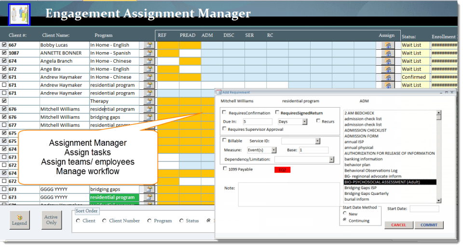Select Bridging Gaps Quarterly entry
Viewport: 463px width, 247px height.
[366, 194]
